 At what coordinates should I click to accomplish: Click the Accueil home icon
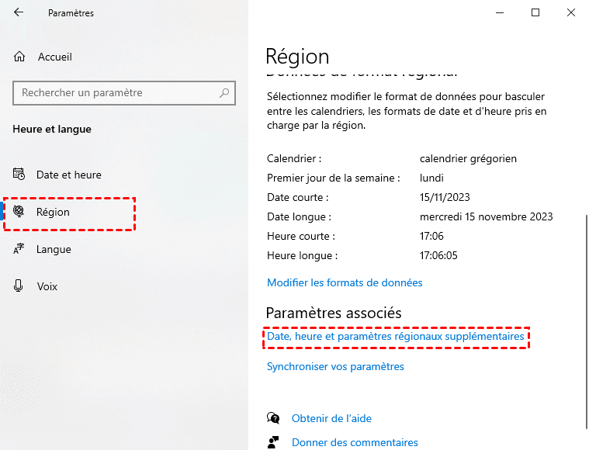pyautogui.click(x=19, y=57)
